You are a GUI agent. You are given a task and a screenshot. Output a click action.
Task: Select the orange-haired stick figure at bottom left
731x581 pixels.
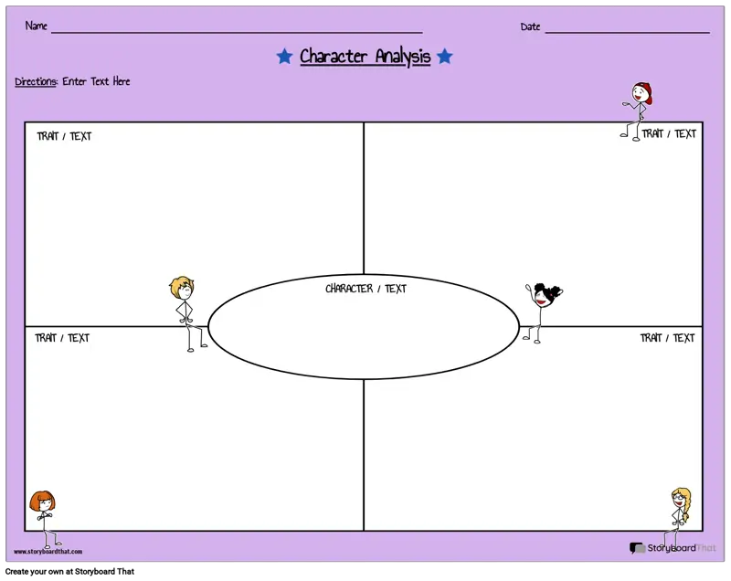(x=43, y=518)
